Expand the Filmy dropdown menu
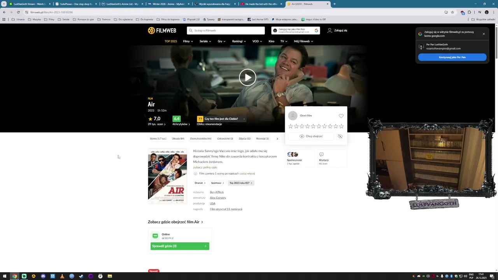The height and width of the screenshot is (280, 498). click(188, 41)
